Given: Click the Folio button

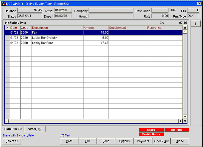Looking at the screenshot, I should (x=106, y=141).
